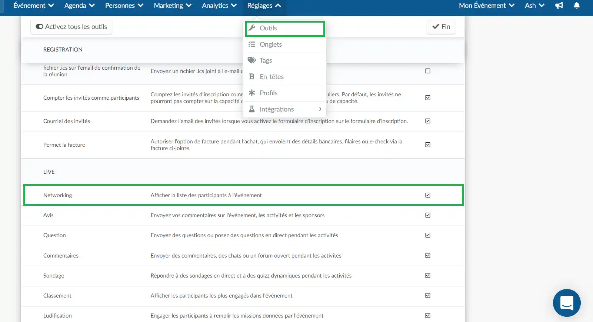The height and width of the screenshot is (322, 593).
Task: Click the Question row label
Action: pos(54,235)
